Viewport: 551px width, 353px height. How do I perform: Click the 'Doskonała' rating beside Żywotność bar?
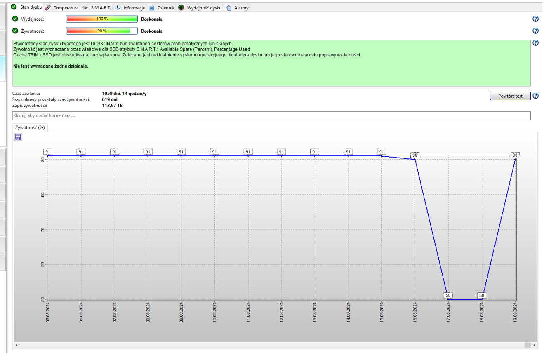point(152,31)
